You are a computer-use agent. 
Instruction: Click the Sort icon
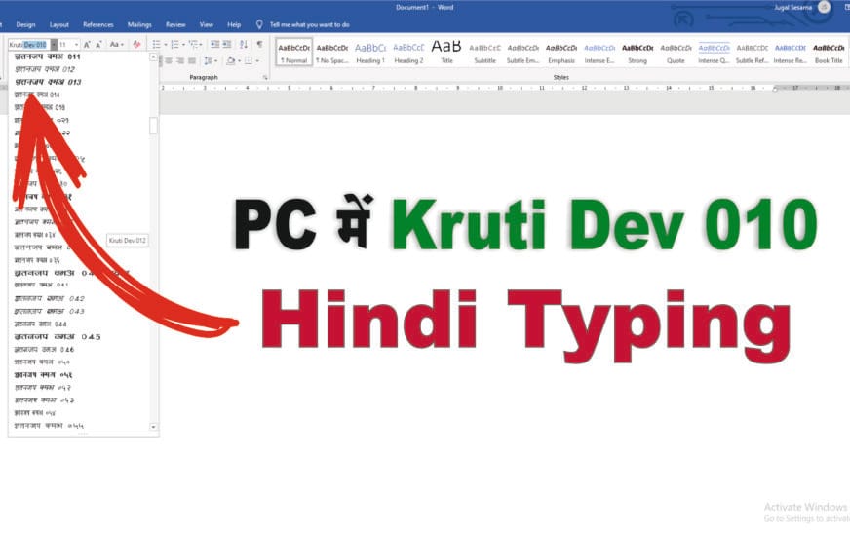click(244, 45)
